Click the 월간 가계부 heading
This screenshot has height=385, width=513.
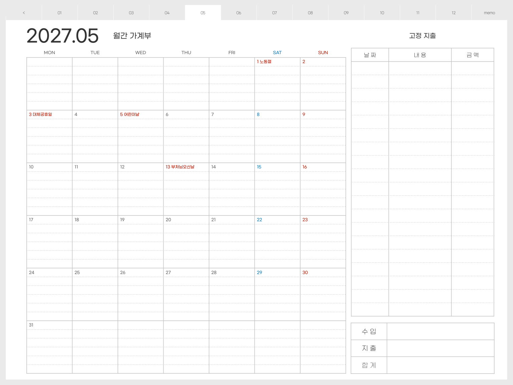pyautogui.click(x=132, y=36)
